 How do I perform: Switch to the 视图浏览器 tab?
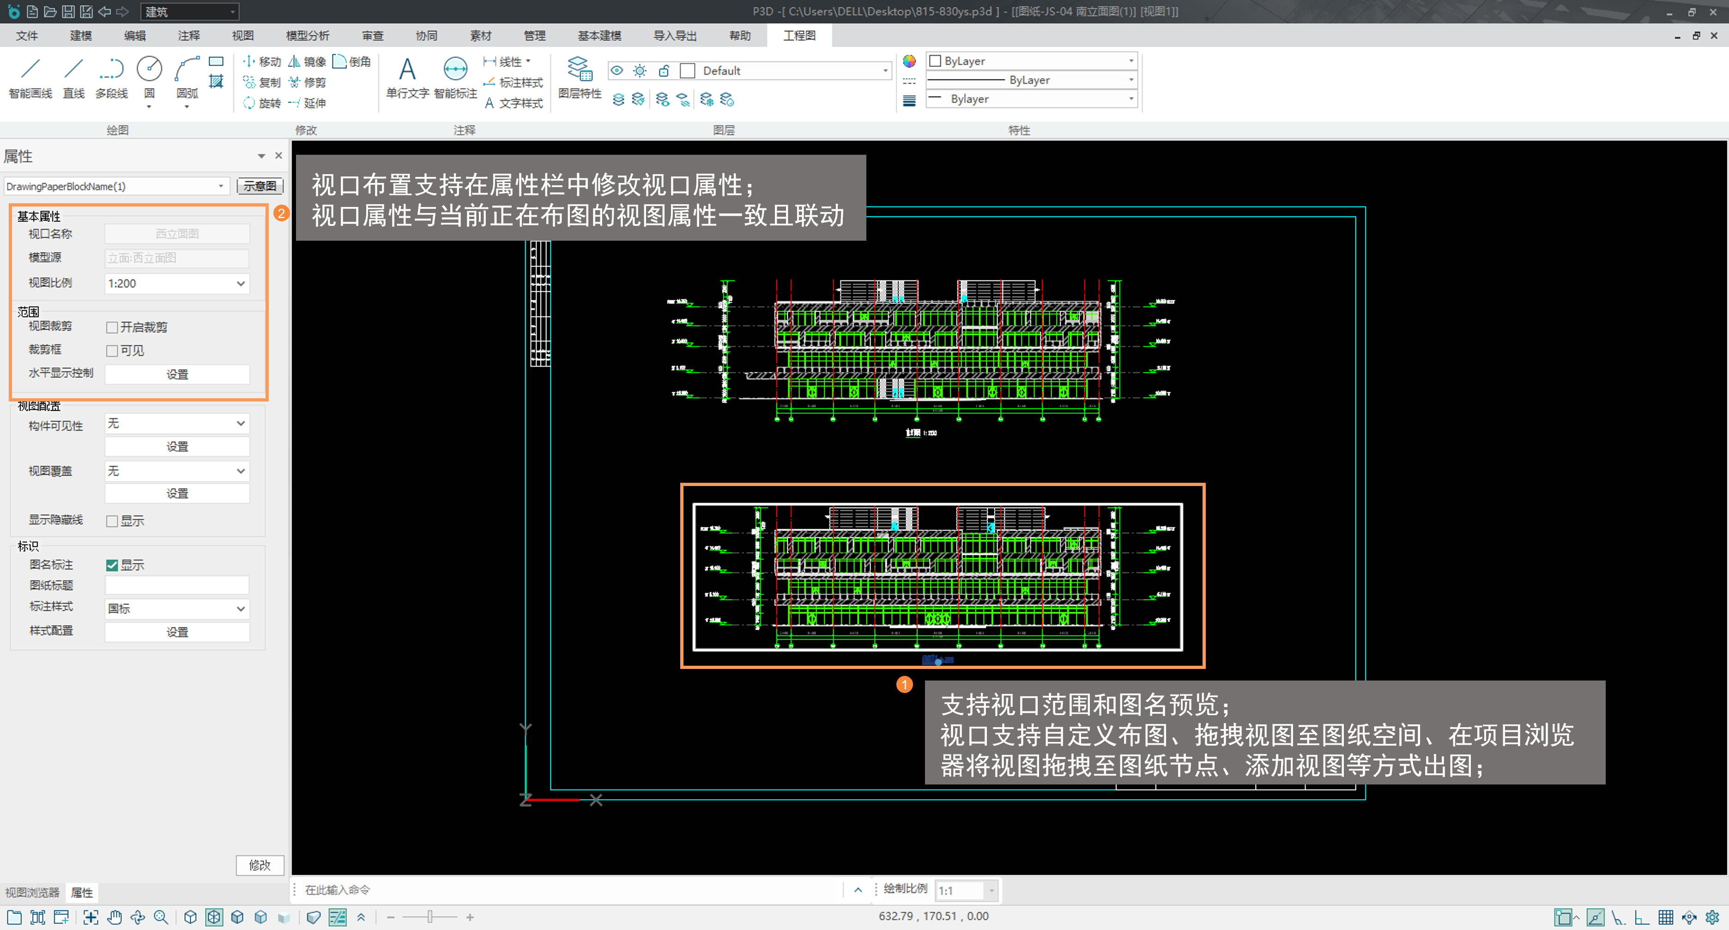32,893
